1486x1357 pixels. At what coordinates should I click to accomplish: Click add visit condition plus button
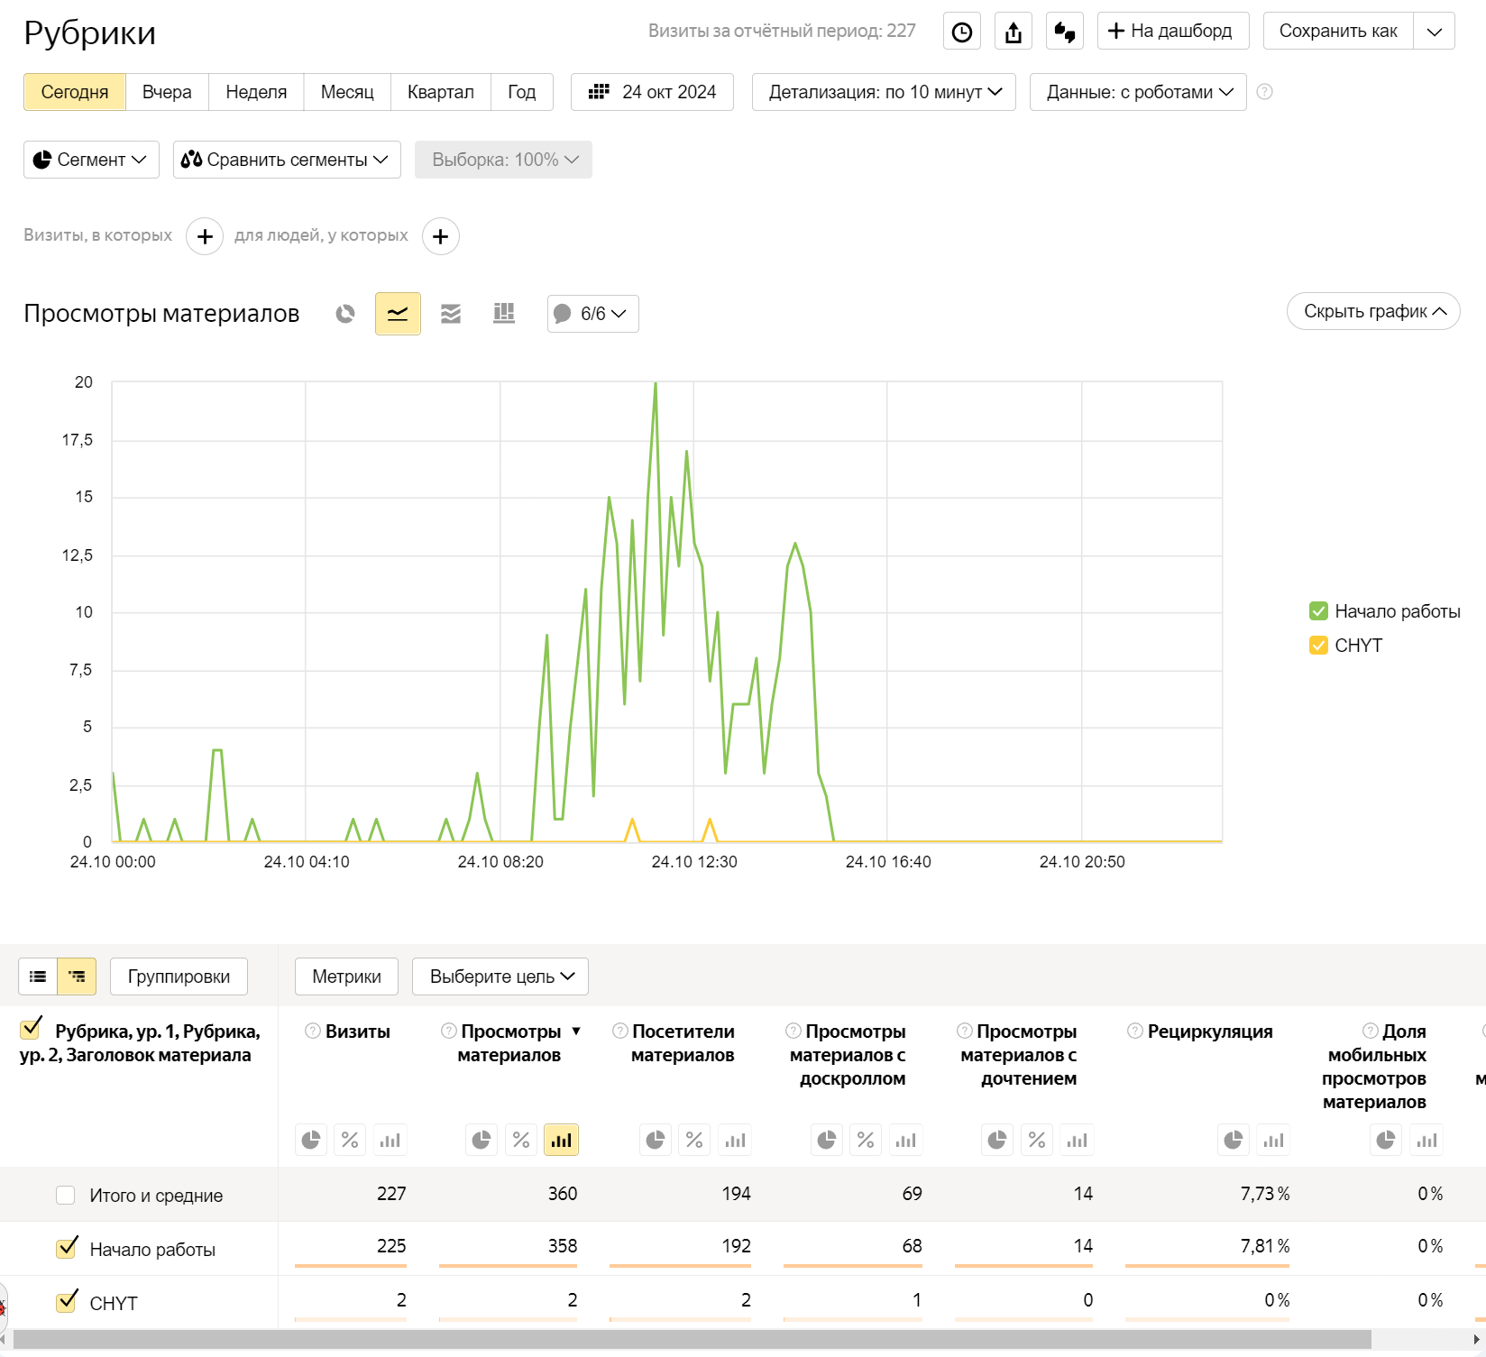205,236
